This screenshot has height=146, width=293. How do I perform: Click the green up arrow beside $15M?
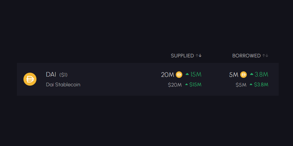click(187, 84)
